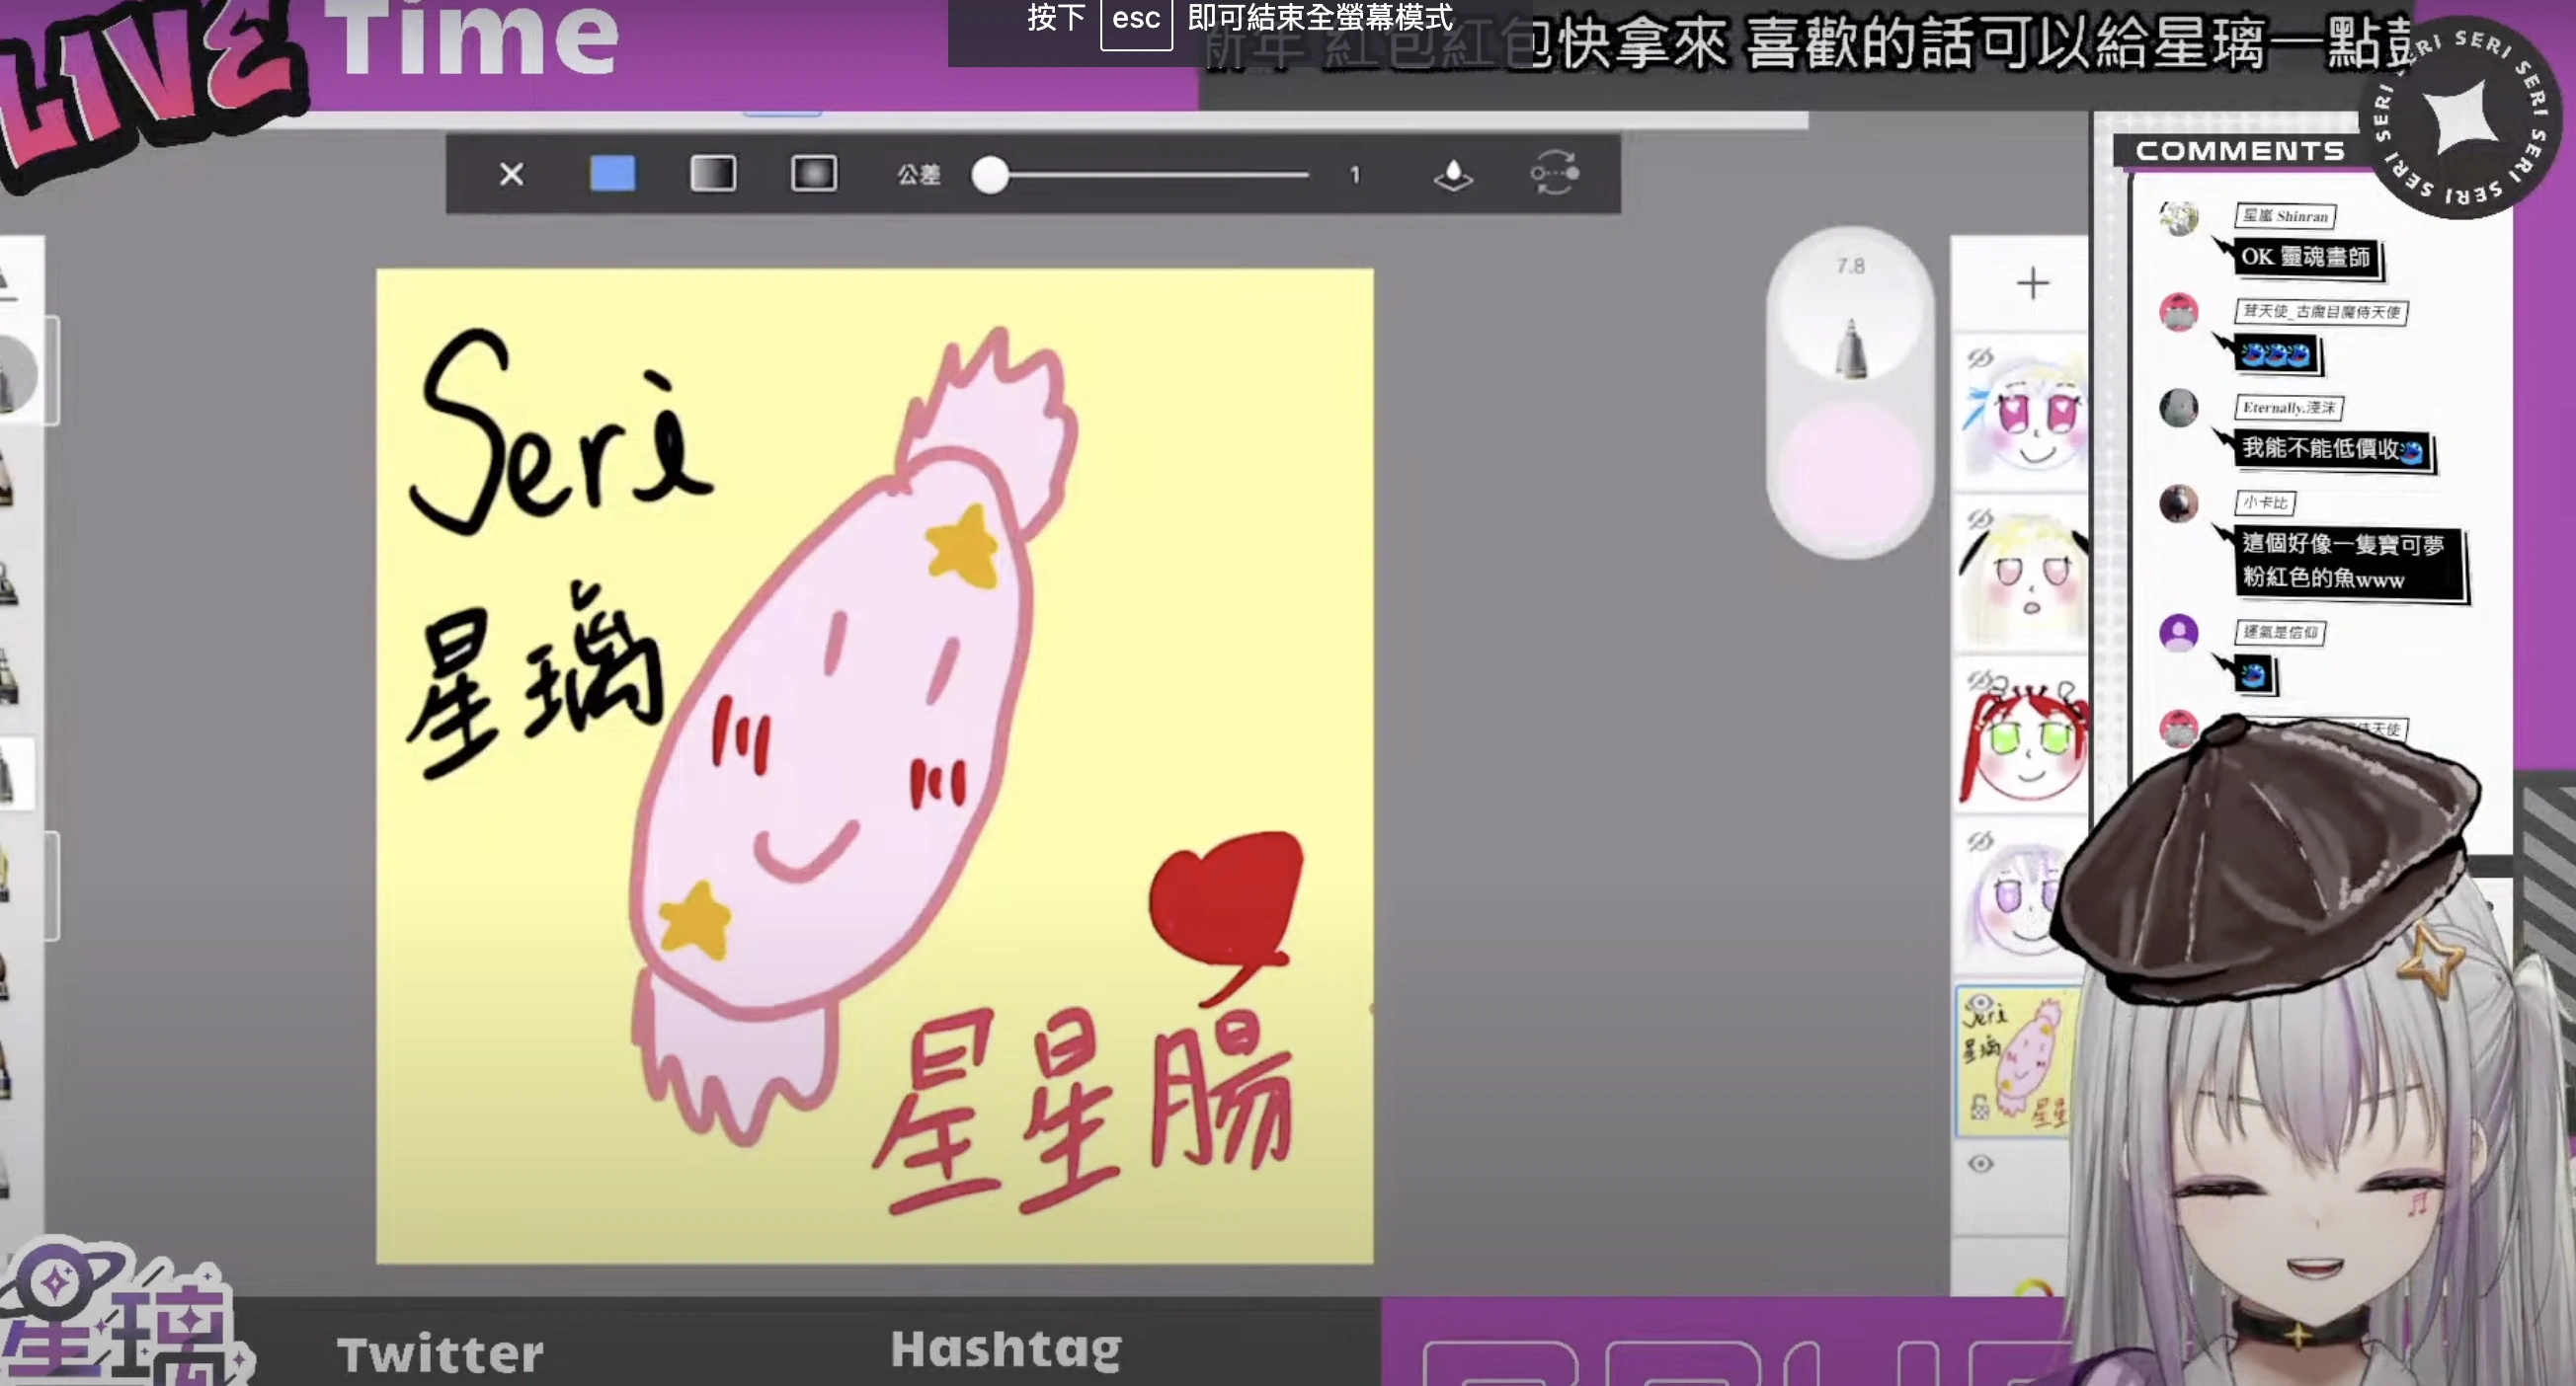Add a new layer with plus button
Viewport: 2576px width, 1386px height.
click(2032, 283)
